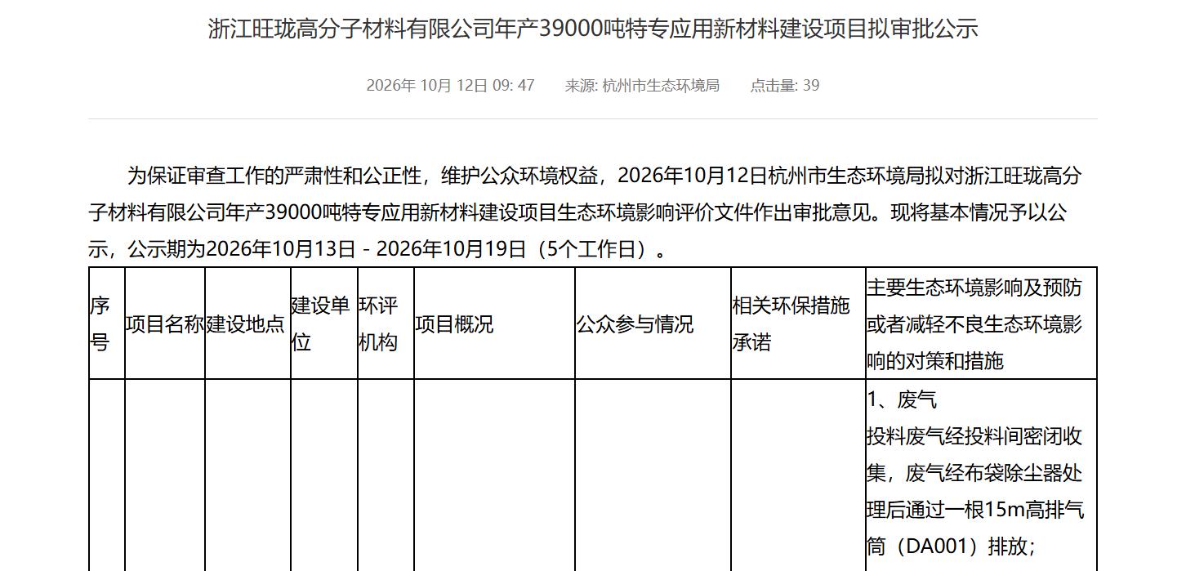Click the 1、废气 cell text
The width and height of the screenshot is (1186, 571).
pos(902,399)
